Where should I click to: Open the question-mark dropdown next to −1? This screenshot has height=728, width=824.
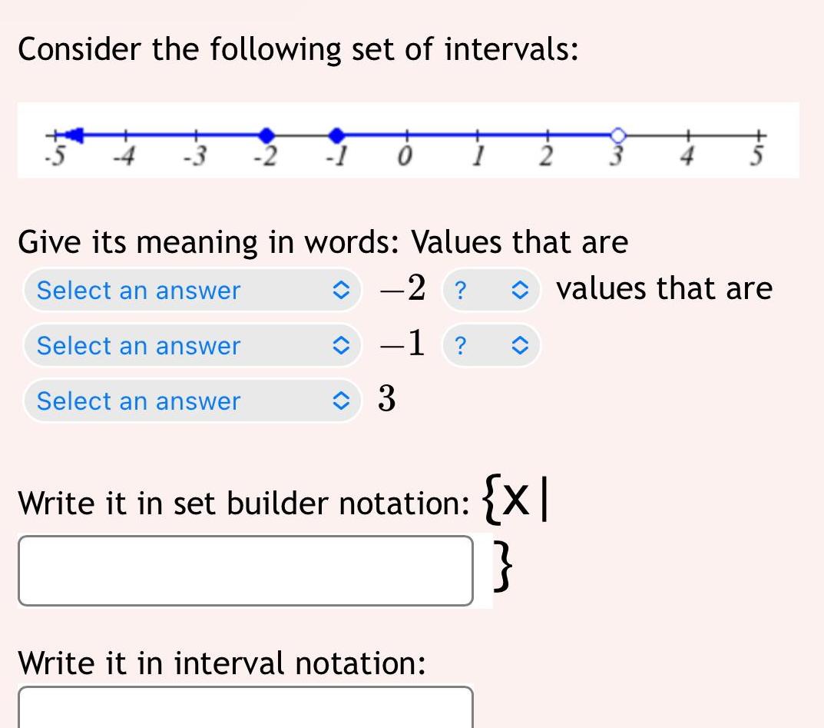point(491,346)
